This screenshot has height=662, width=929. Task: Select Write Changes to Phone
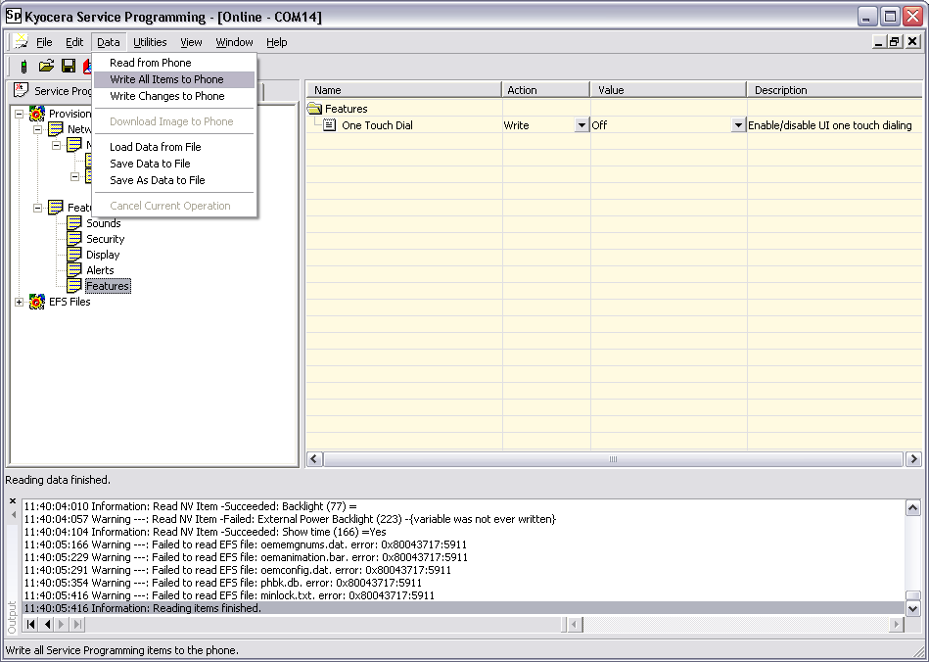166,96
